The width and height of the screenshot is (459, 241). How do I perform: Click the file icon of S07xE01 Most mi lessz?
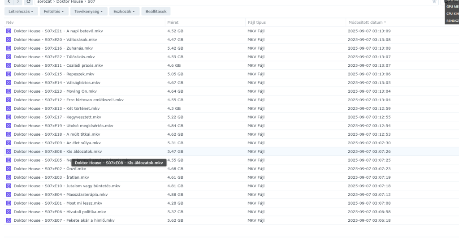coord(9,203)
